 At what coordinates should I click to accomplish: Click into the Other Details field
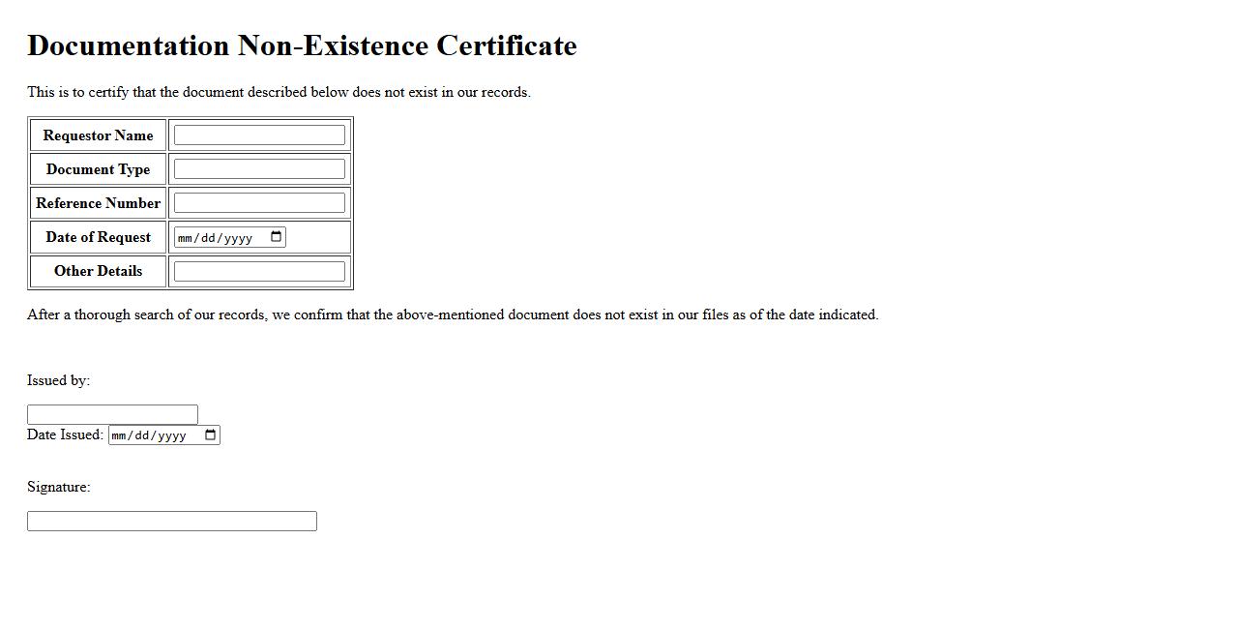click(259, 271)
